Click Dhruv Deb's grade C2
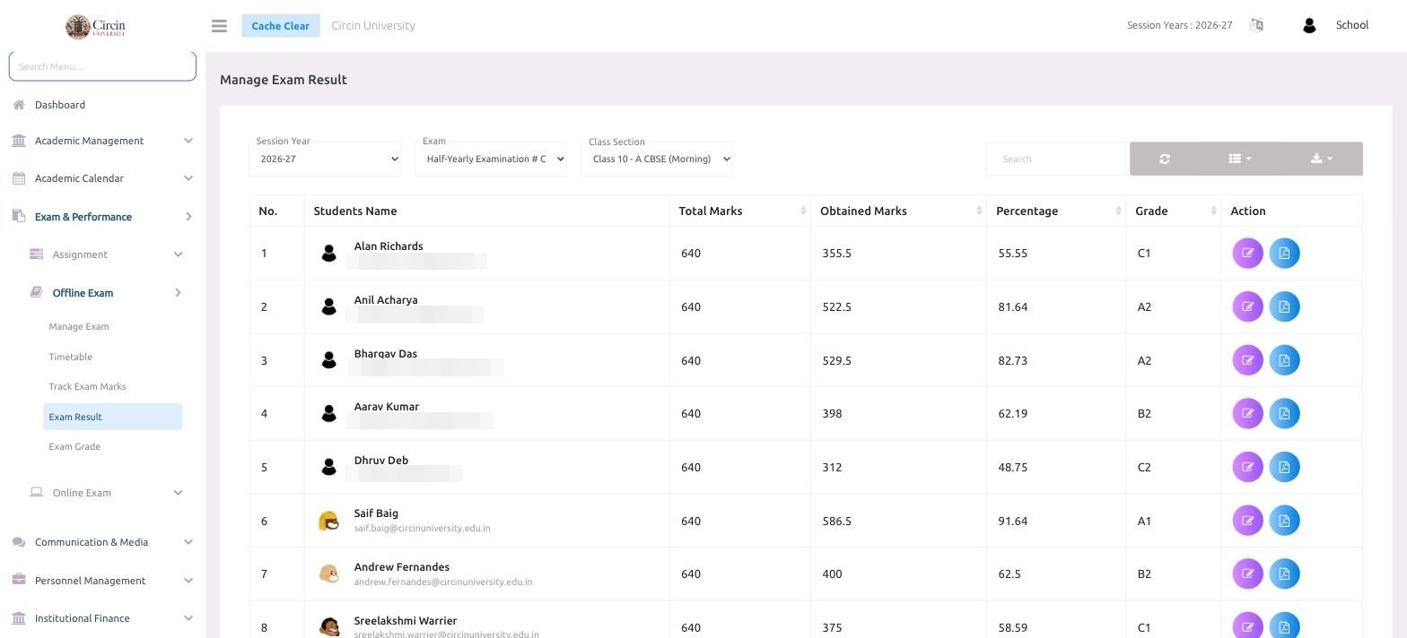Image resolution: width=1407 pixels, height=638 pixels. click(1144, 467)
